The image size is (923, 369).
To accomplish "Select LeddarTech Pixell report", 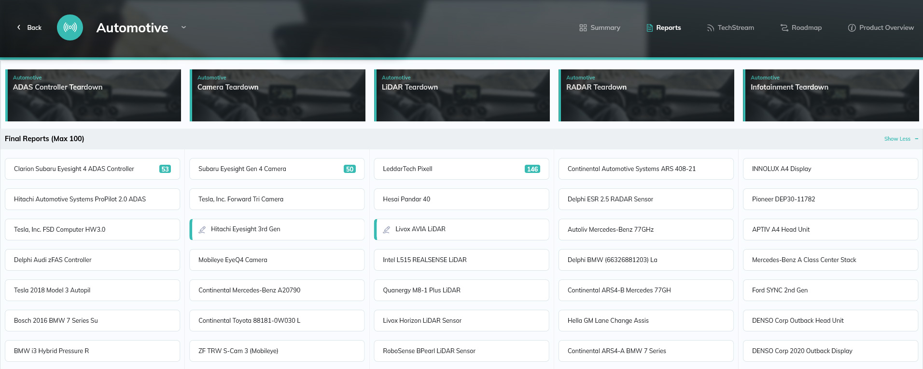I will 461,169.
